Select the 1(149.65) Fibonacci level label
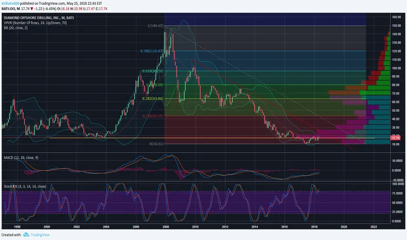This screenshot has width=407, height=240. pos(155,26)
